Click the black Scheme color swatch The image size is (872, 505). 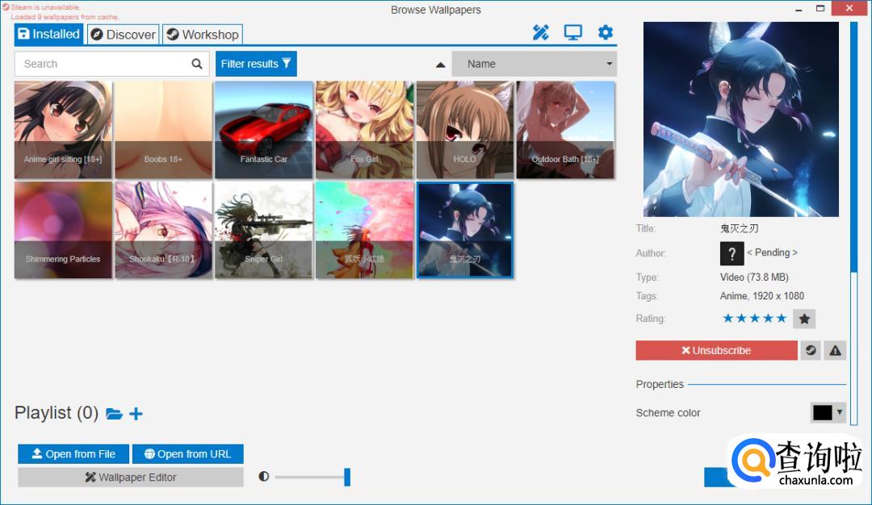tap(822, 412)
